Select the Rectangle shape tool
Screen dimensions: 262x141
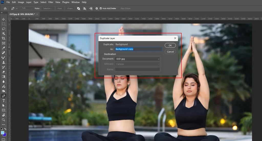4,110
